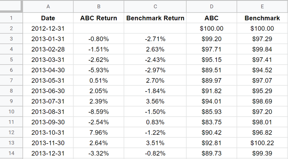Click benchmark return cell 3.56%

[155, 101]
